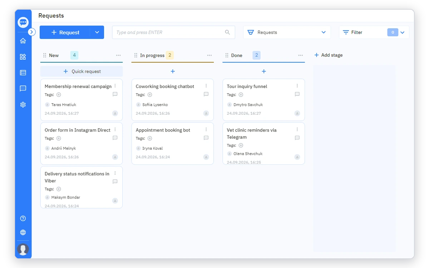Open comments on Appointment booking bot card

click(206, 138)
